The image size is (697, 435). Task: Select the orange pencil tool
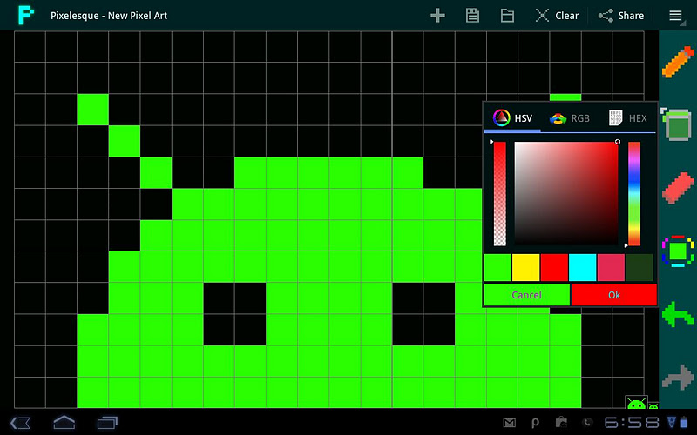point(678,62)
